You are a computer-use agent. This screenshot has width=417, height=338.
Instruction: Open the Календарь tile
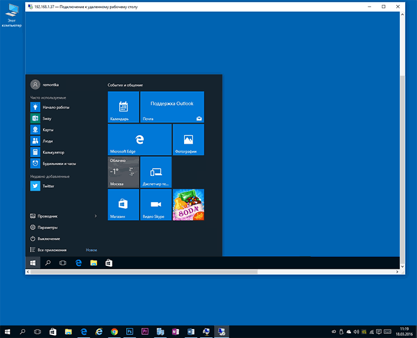[x=123, y=107]
